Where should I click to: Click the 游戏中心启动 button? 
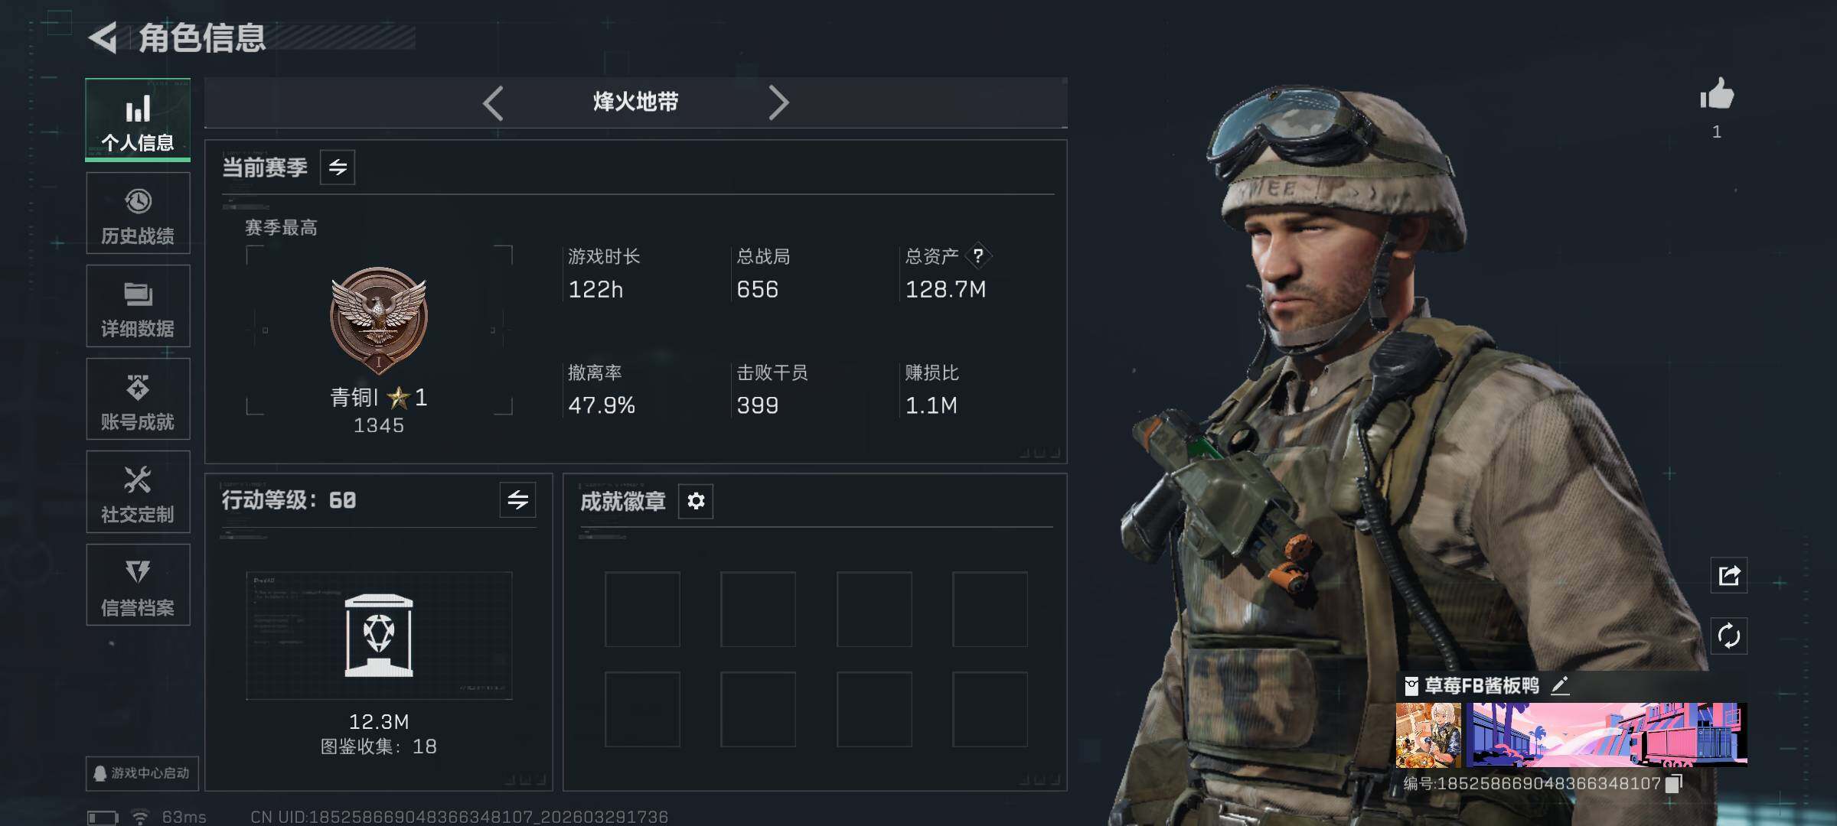tap(142, 773)
